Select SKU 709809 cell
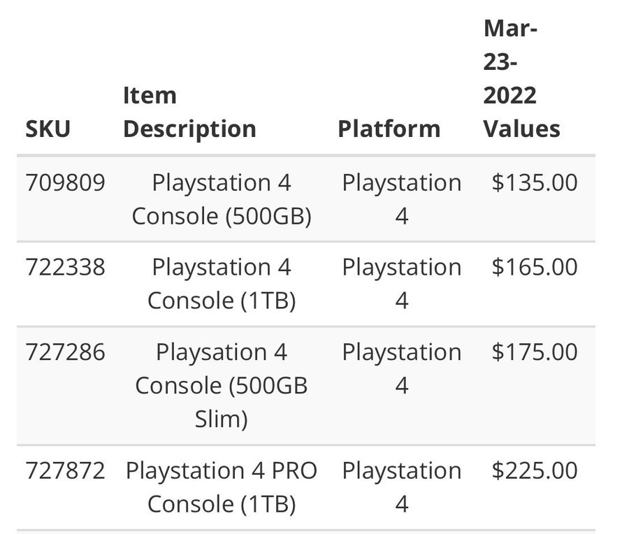This screenshot has height=534, width=629. pos(66,182)
